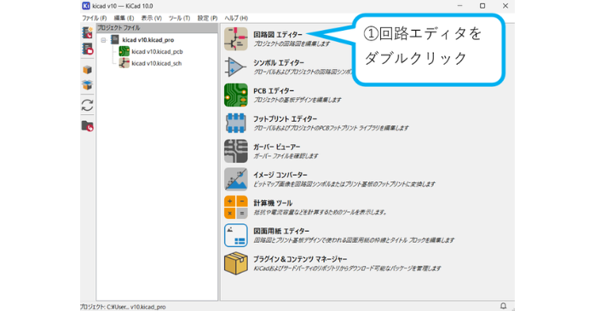This screenshot has width=595, height=311.
Task: Open the ツール (T) menu
Action: point(180,18)
